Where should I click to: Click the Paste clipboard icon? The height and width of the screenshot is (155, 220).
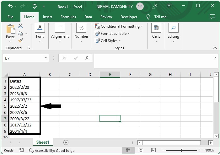11,29
